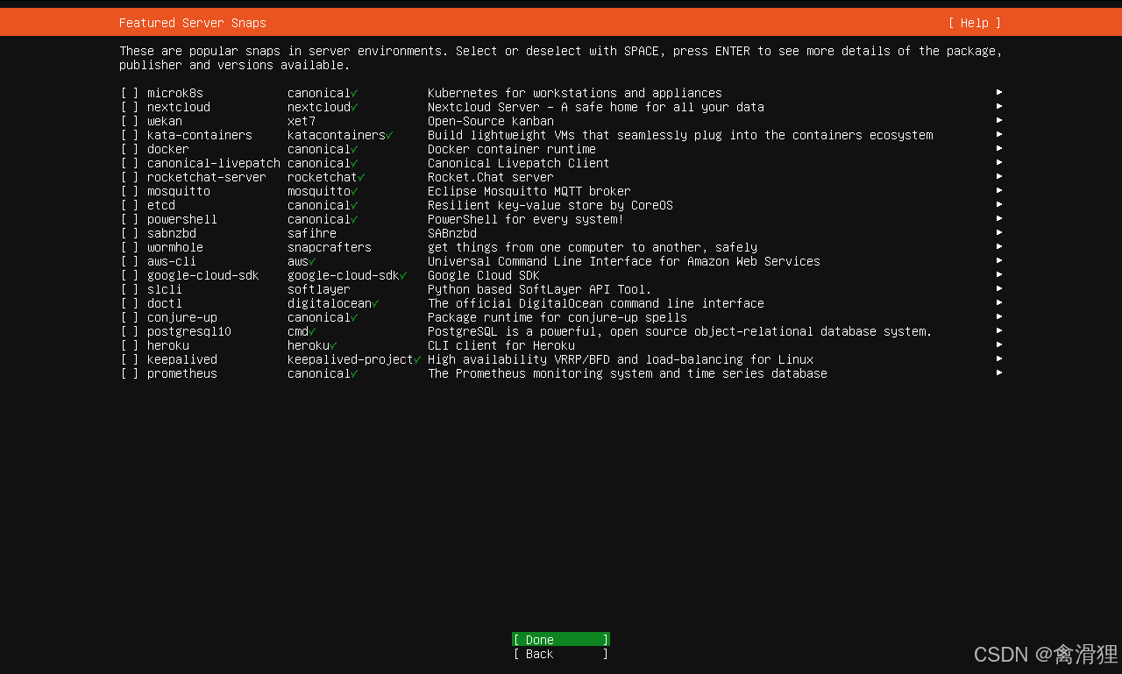This screenshot has width=1122, height=674.
Task: Expand aws-cli row arrow
Action: tap(999, 260)
